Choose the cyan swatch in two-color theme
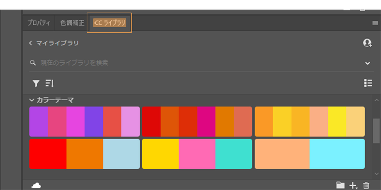Viewport: 381px width, 190px height. click(x=337, y=154)
